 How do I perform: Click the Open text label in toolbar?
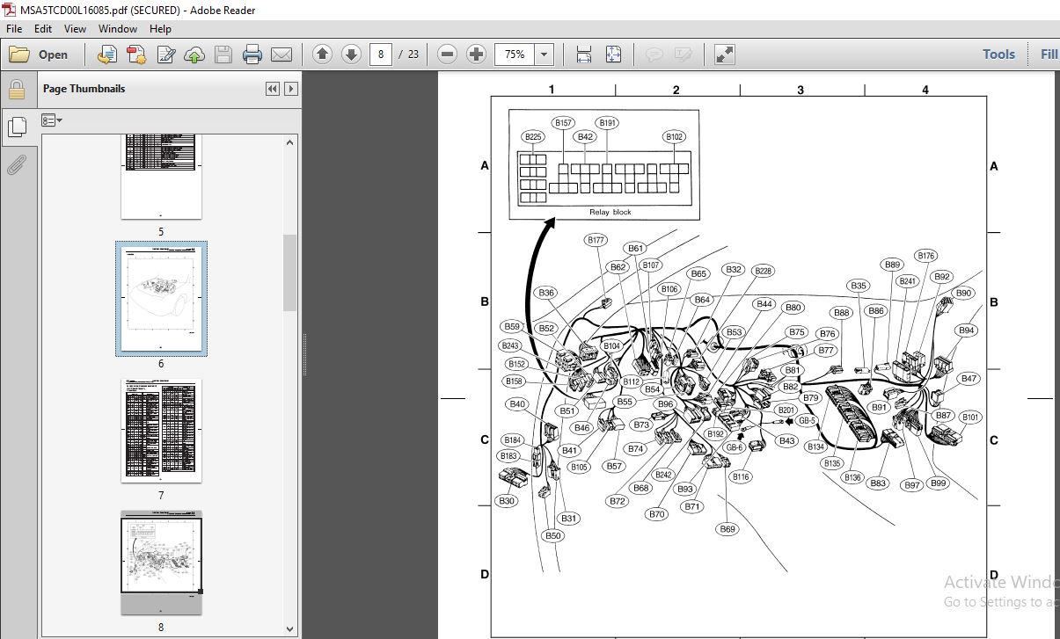53,54
